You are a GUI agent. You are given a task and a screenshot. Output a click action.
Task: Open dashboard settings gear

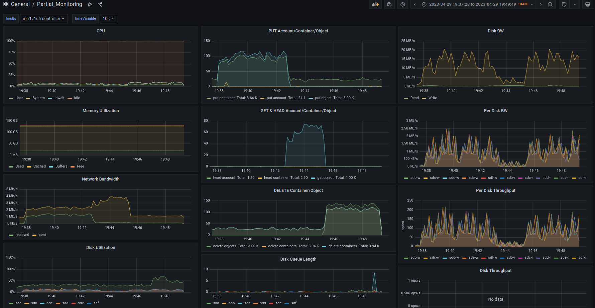pos(403,4)
